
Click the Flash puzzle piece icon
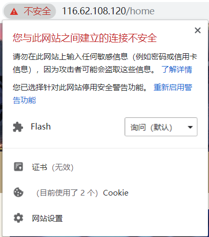coord(18,127)
